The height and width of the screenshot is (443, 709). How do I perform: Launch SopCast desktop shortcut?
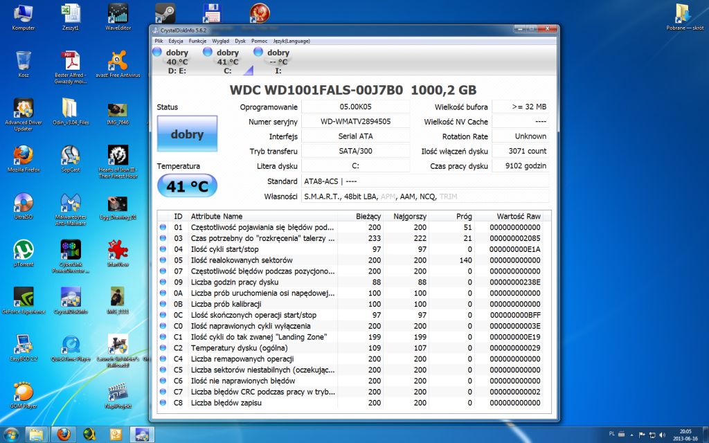point(71,159)
